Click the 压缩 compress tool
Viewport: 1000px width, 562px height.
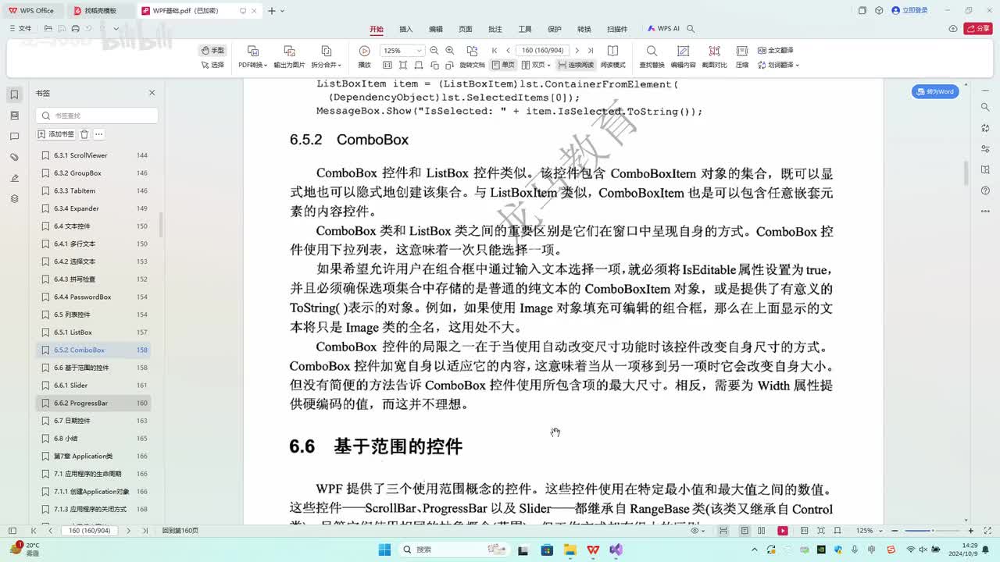[742, 57]
